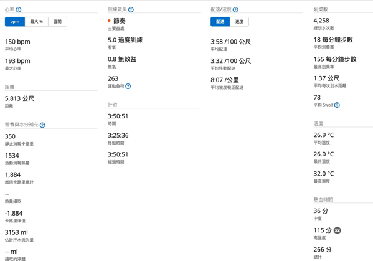
Task: Click the -1,884 net calories value
Action: (x=14, y=213)
